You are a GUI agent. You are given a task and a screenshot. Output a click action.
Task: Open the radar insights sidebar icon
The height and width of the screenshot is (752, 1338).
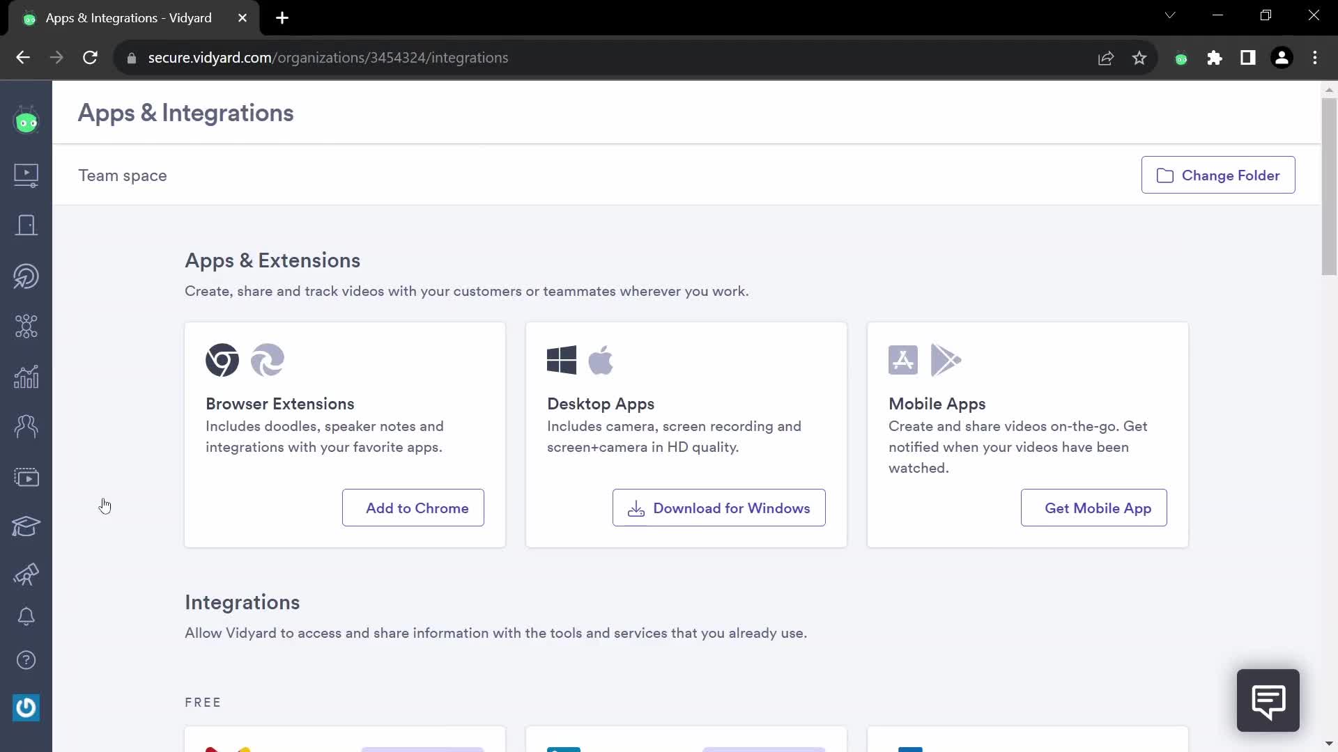[x=26, y=276]
